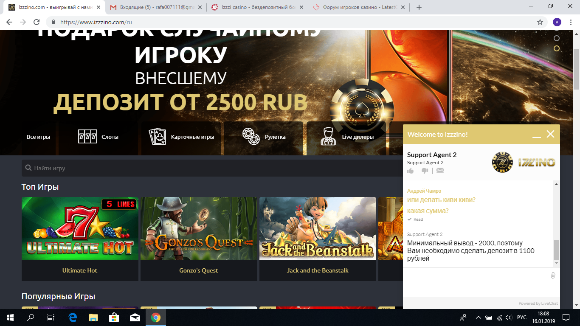Open the battery status in system tray
Screen dimensions: 580x326
(x=489, y=318)
